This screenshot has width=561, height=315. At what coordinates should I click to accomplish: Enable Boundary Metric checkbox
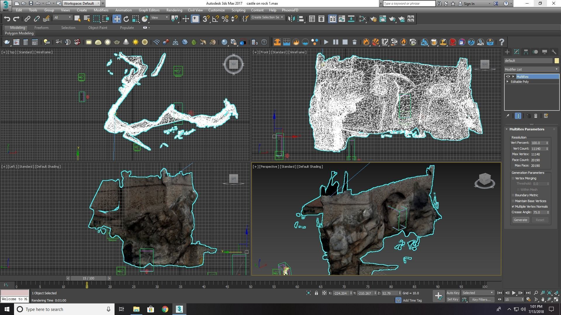(513, 195)
